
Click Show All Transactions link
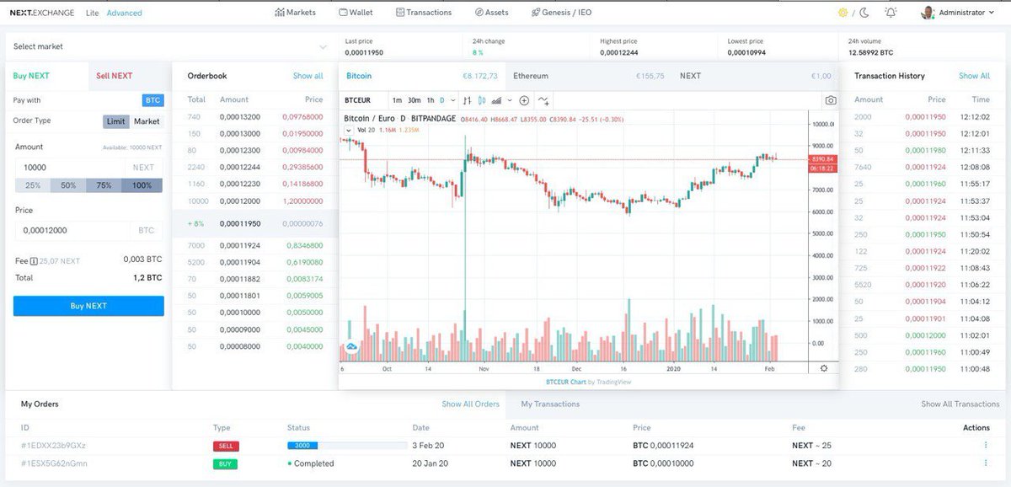960,404
